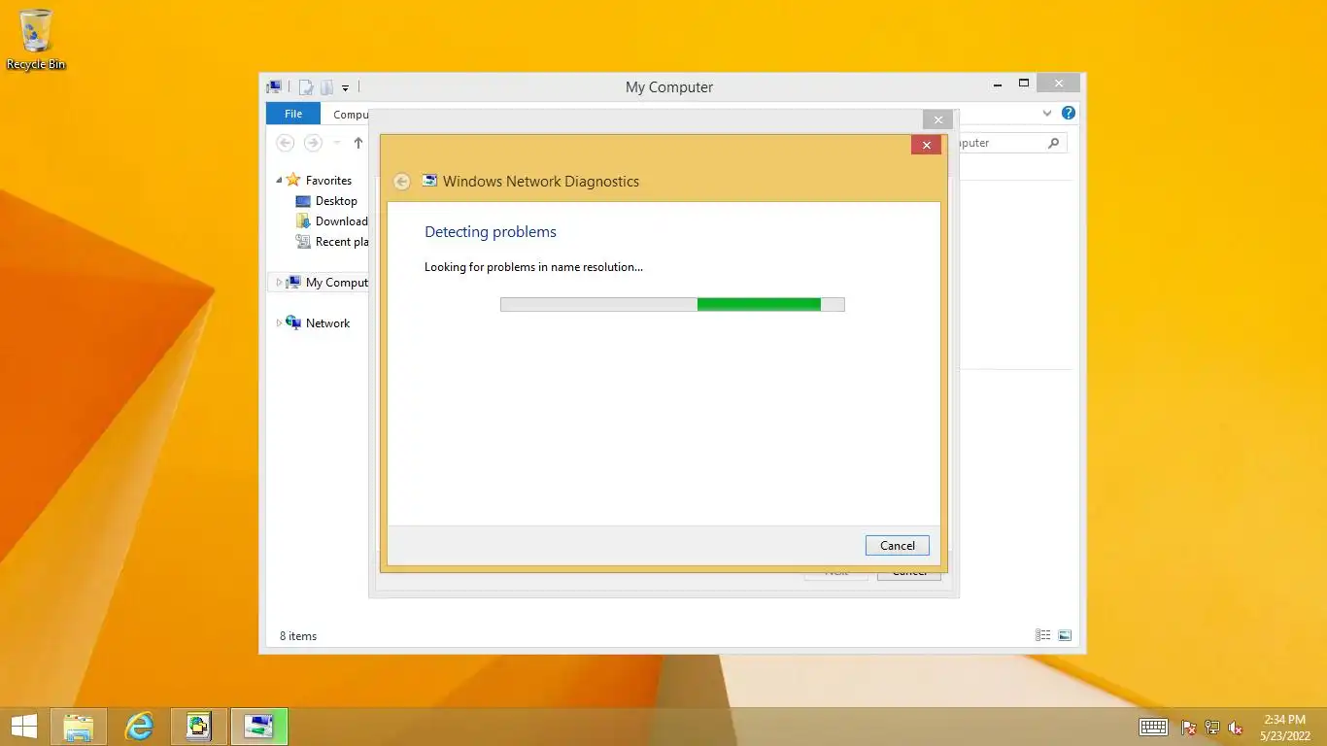
Task: Open the recent locations dropdown arrow
Action: (337, 143)
